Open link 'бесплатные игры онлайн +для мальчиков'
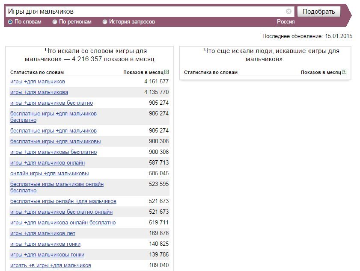 tap(63, 201)
